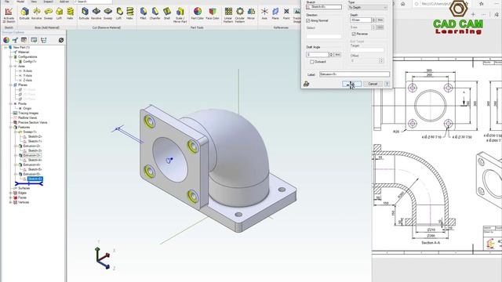This screenshot has width=502, height=282.
Task: Switch to the Add-on ribbon tab
Action: [64, 2]
